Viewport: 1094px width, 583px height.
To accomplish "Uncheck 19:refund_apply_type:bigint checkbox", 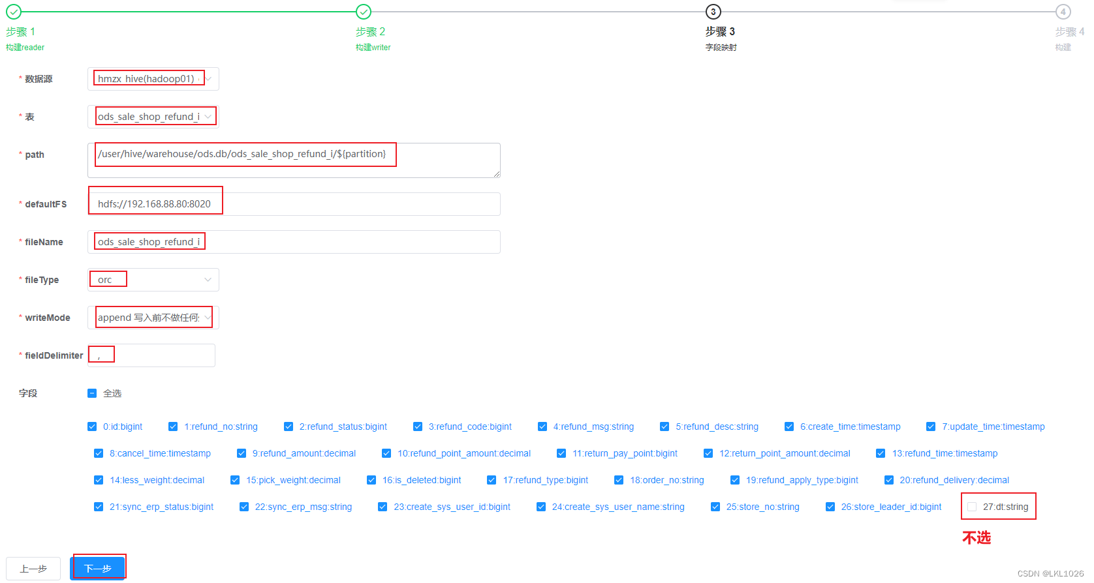I will click(x=735, y=480).
